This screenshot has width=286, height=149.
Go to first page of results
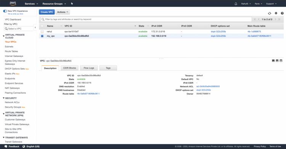[x=255, y=19]
